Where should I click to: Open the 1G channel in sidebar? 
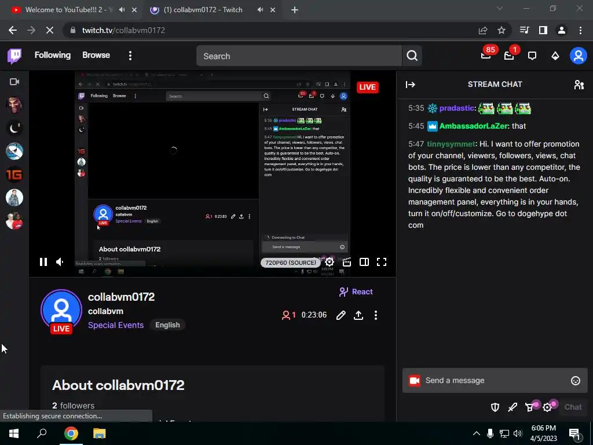click(x=14, y=174)
